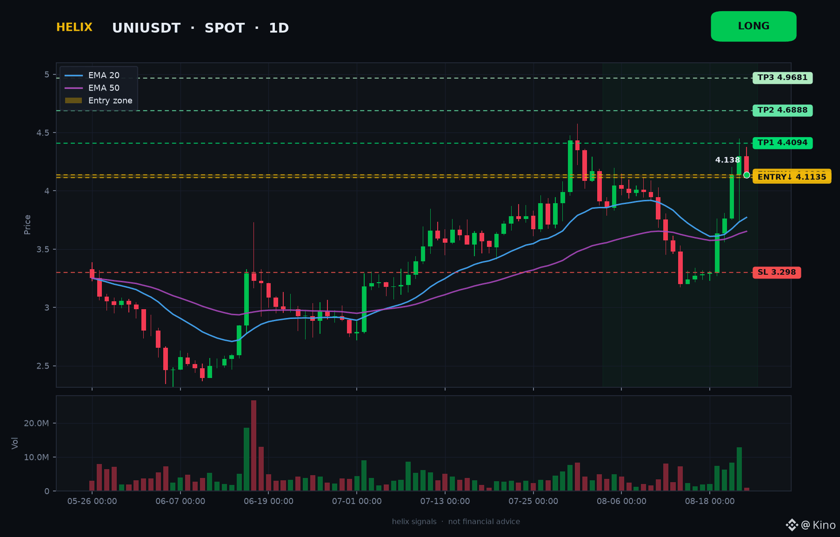Click the Vol axis title
The width and height of the screenshot is (840, 537).
click(x=15, y=443)
